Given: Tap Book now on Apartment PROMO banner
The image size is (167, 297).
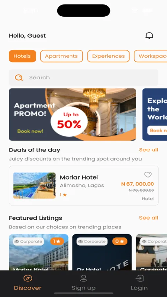Looking at the screenshot, I should (x=30, y=131).
